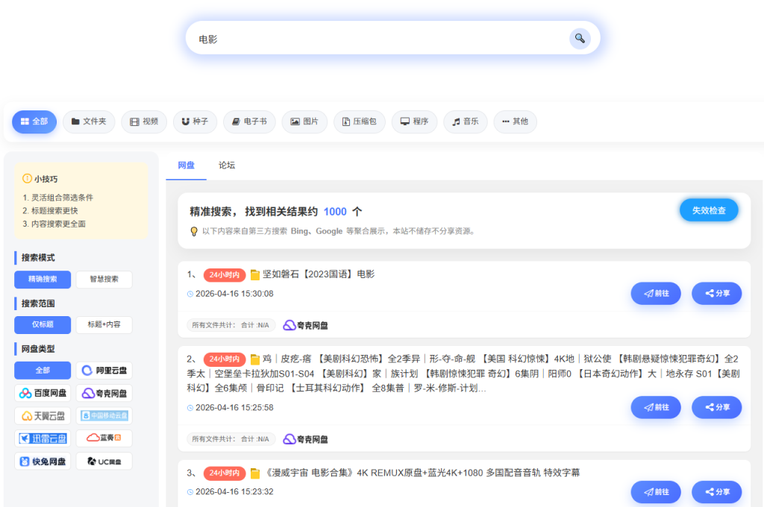
Task: Select 精确搜索 search mode
Action: coord(43,280)
